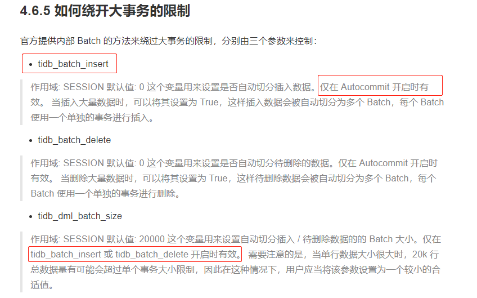Image resolution: width=477 pixels, height=298 pixels.
Task: Click the bullet before tidb_dml_batch_size
Action: (x=31, y=217)
